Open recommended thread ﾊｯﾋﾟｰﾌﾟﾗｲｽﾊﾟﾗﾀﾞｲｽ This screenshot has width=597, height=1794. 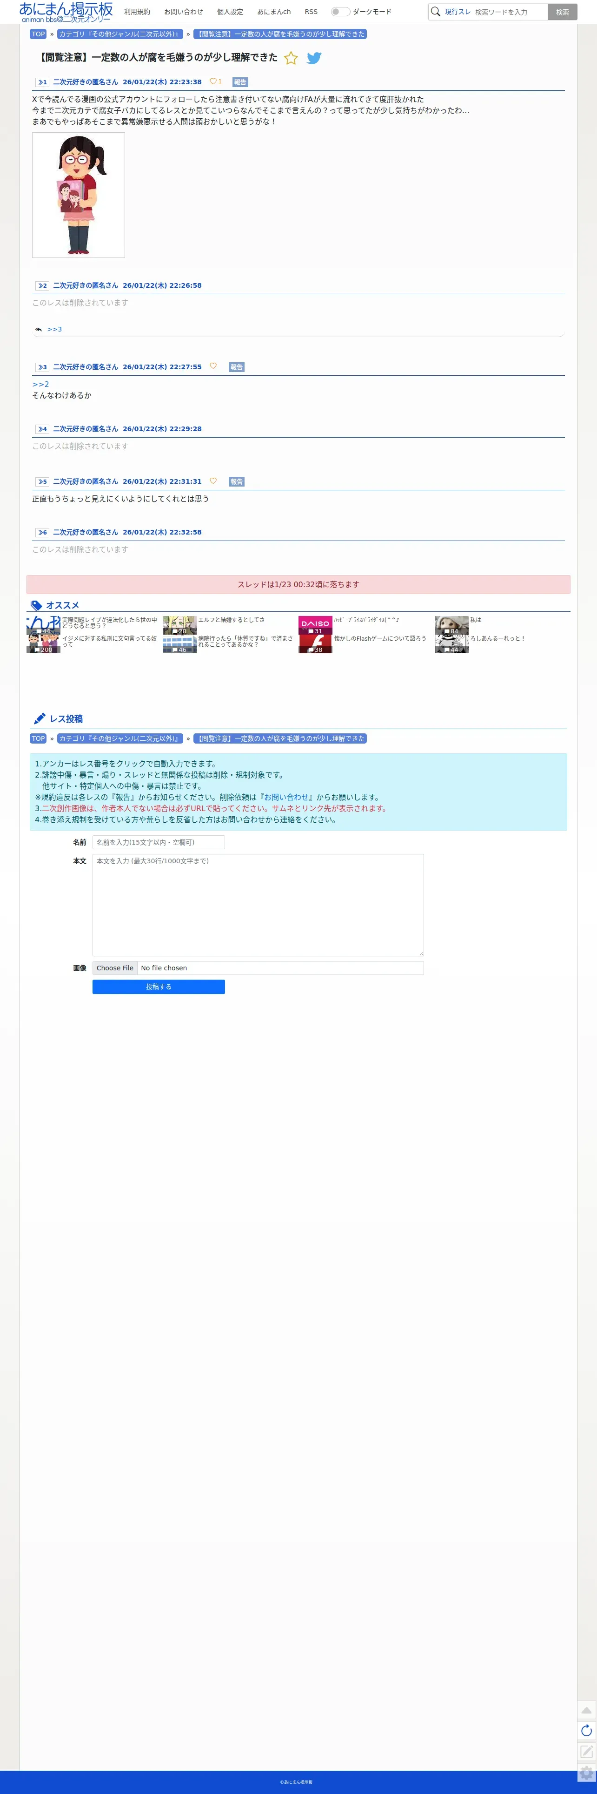tap(367, 620)
